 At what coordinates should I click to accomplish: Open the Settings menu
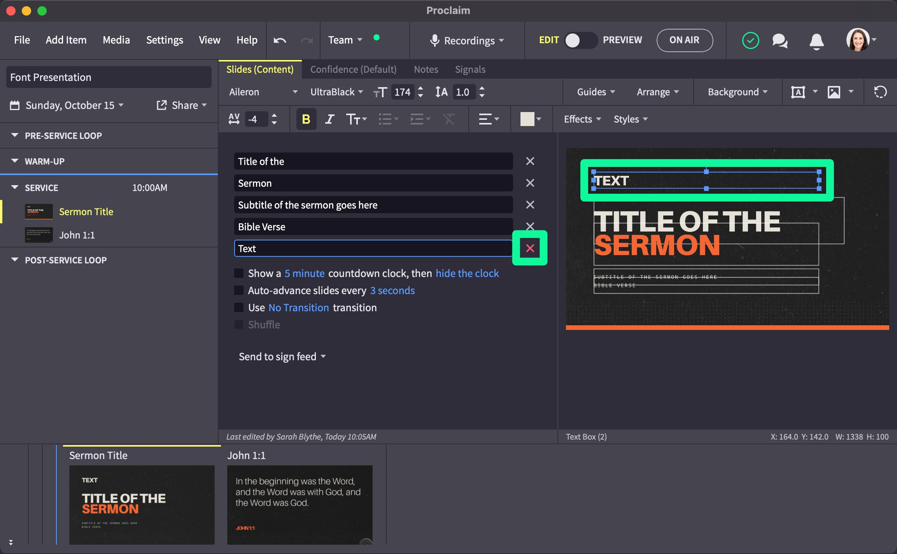pyautogui.click(x=165, y=40)
